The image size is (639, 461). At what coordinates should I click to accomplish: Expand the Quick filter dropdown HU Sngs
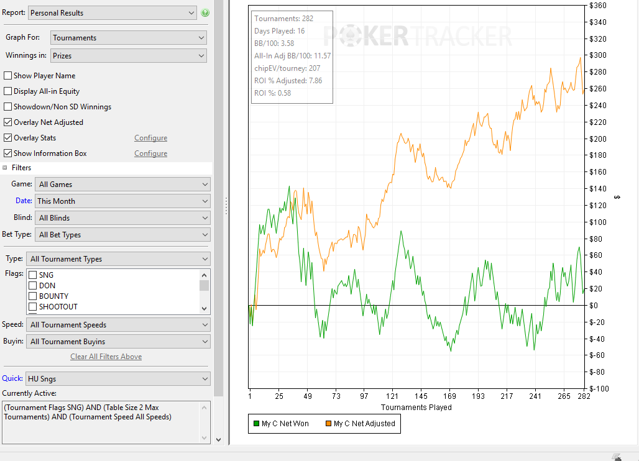click(x=117, y=379)
